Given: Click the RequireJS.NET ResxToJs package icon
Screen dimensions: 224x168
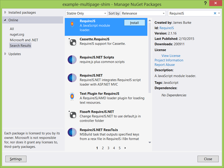Looking at the screenshot, I should point(72,132).
